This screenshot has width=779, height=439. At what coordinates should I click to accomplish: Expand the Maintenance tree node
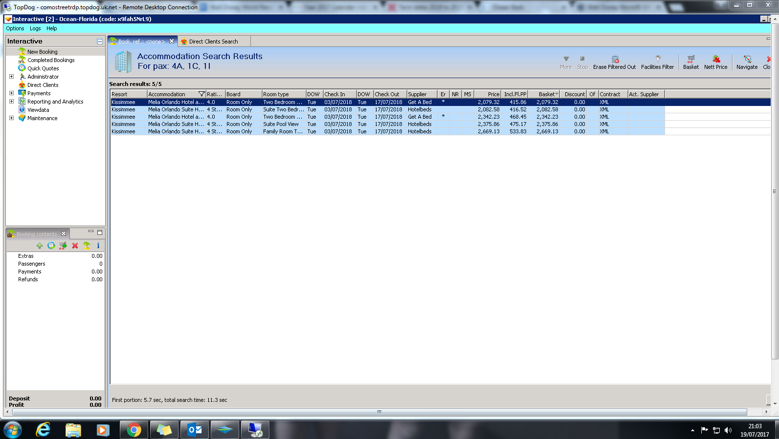point(12,118)
